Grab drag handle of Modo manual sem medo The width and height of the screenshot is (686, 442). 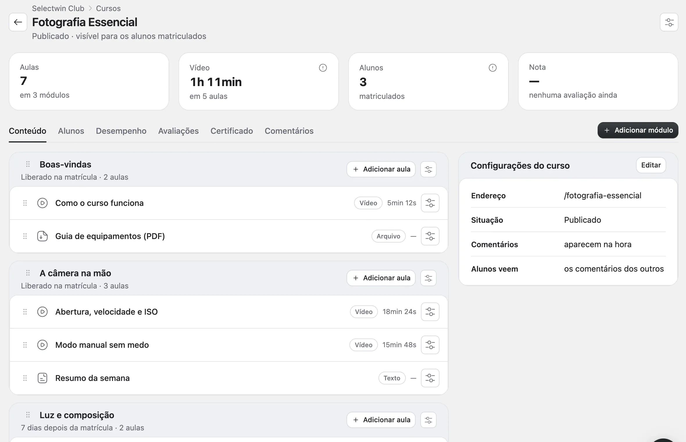pos(25,345)
